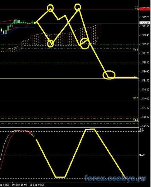Select the yellow ellipse at the 38.2 level

click(x=109, y=75)
